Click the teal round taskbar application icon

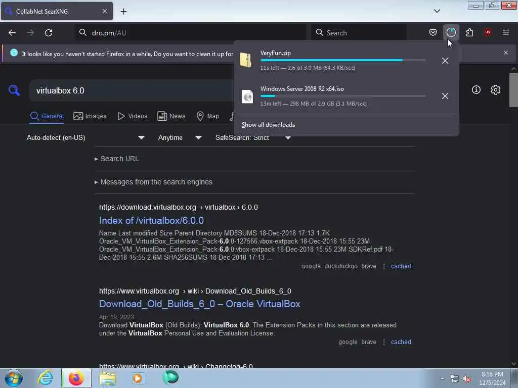[x=170, y=377]
